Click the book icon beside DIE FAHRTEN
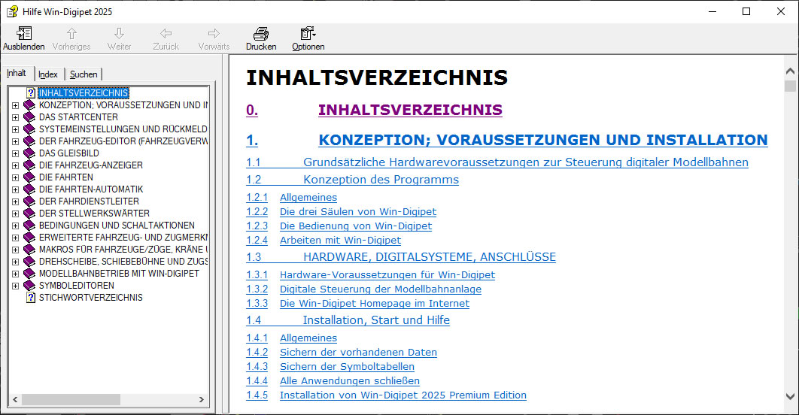The width and height of the screenshot is (799, 415). pos(30,177)
